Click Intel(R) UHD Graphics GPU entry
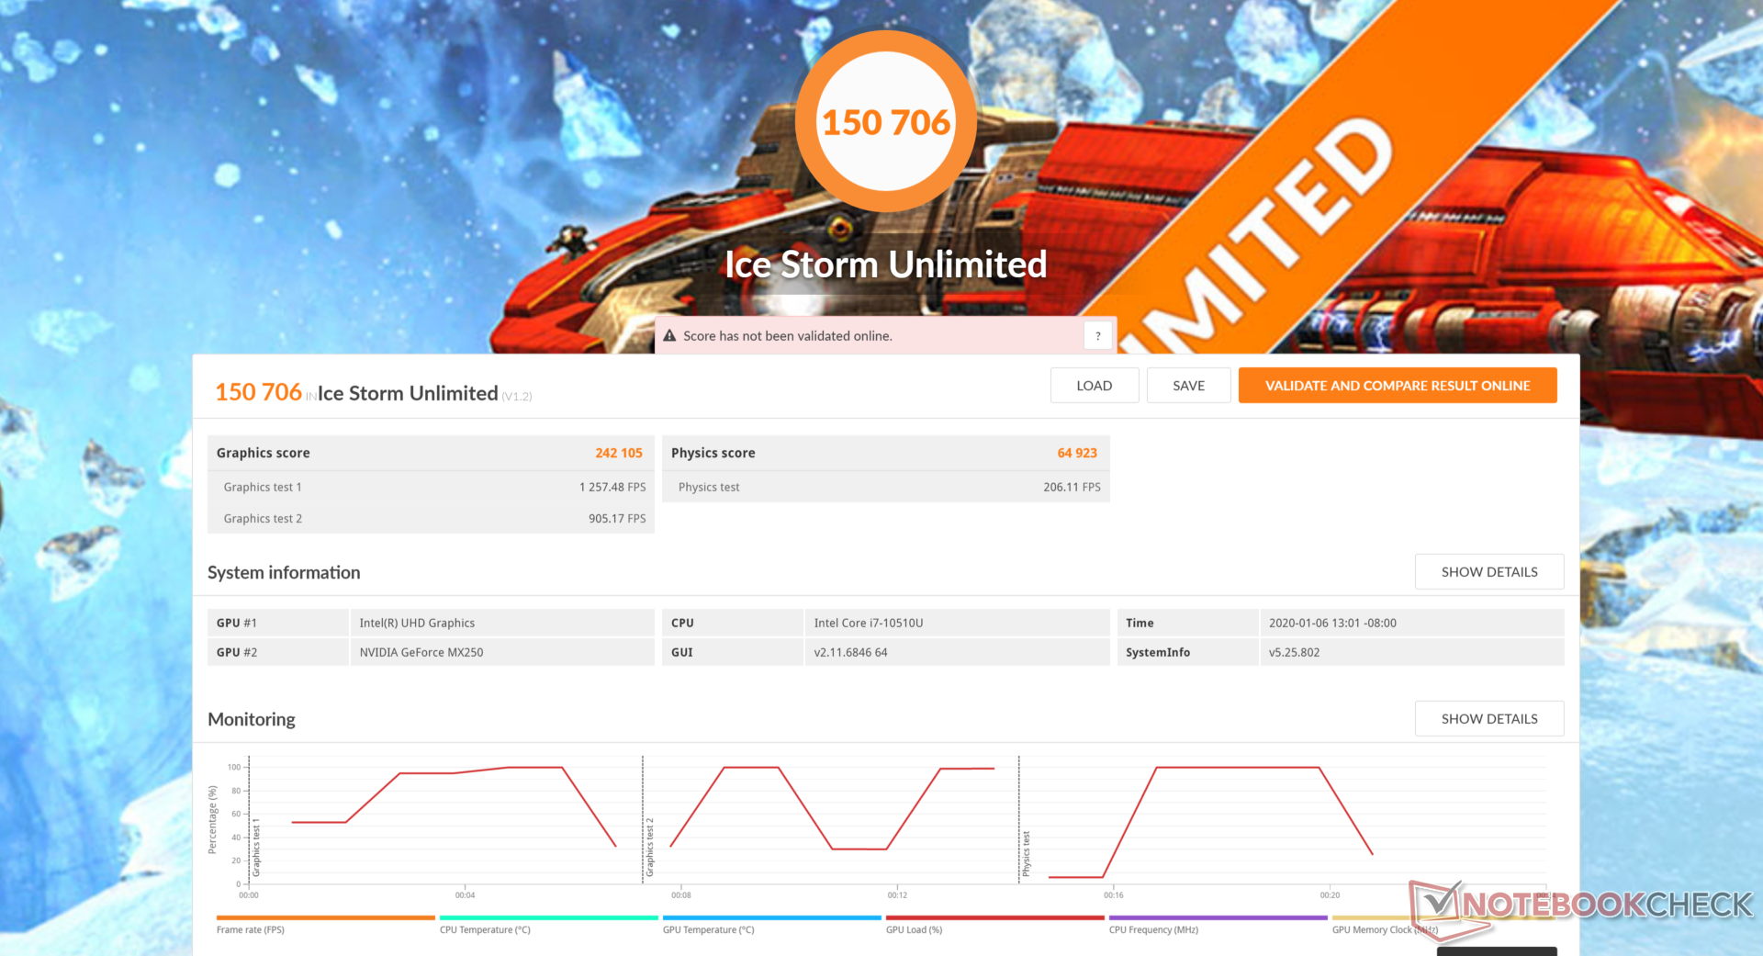The image size is (1763, 956). pyautogui.click(x=417, y=623)
